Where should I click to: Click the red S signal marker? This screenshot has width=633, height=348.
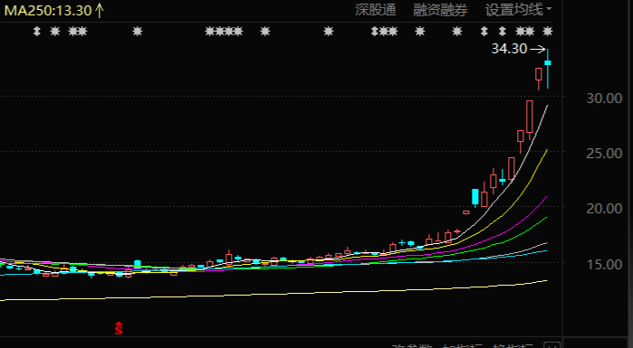pyautogui.click(x=119, y=328)
